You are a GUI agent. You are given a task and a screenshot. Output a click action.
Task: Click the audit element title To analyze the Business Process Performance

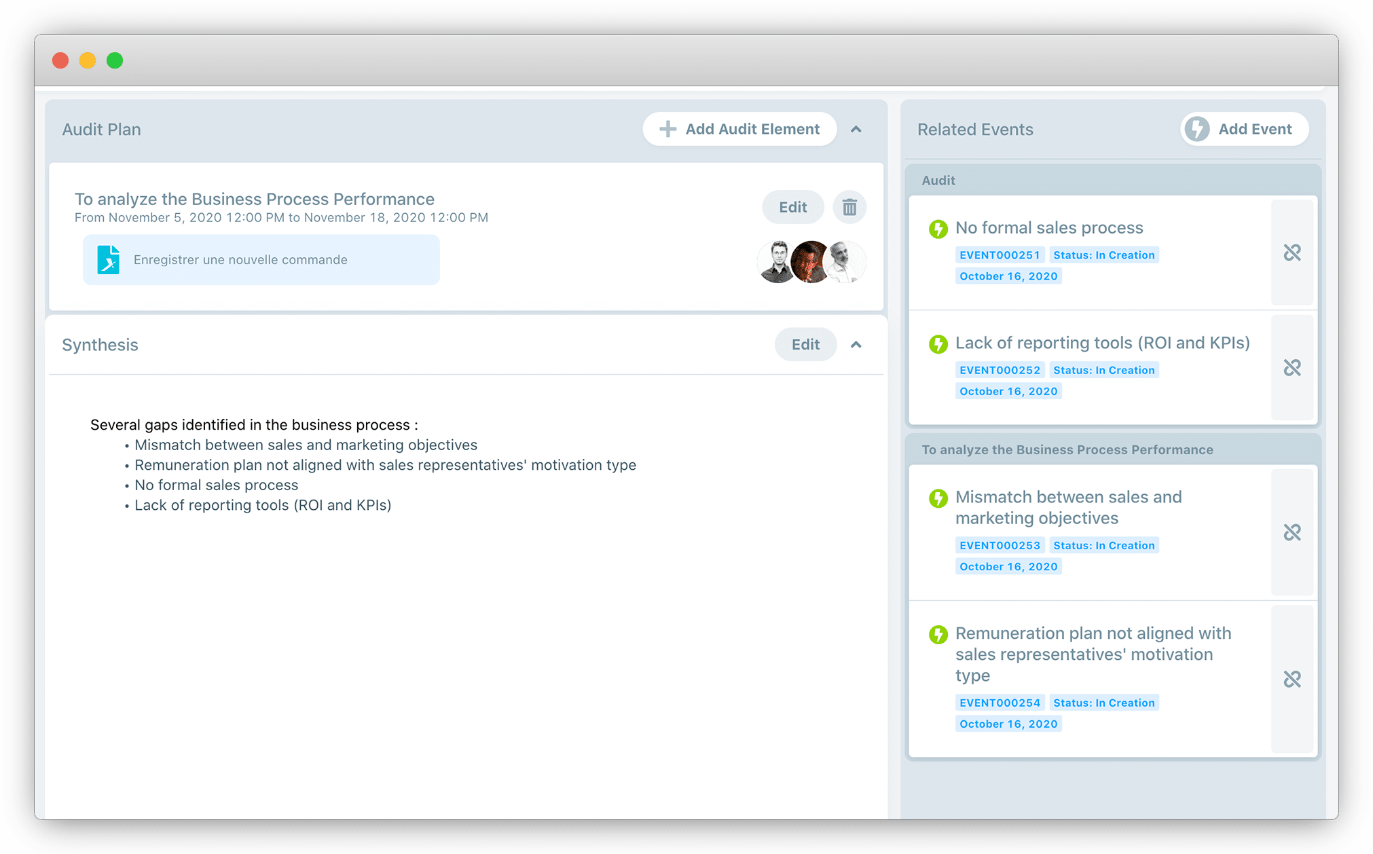coord(255,199)
